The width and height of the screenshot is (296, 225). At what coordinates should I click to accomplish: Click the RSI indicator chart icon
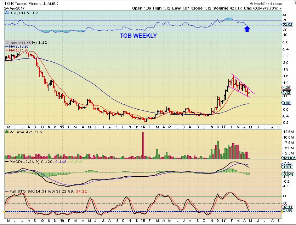(x=7, y=13)
